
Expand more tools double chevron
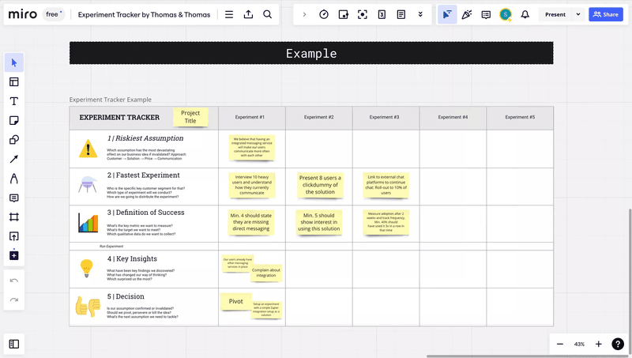click(x=420, y=14)
